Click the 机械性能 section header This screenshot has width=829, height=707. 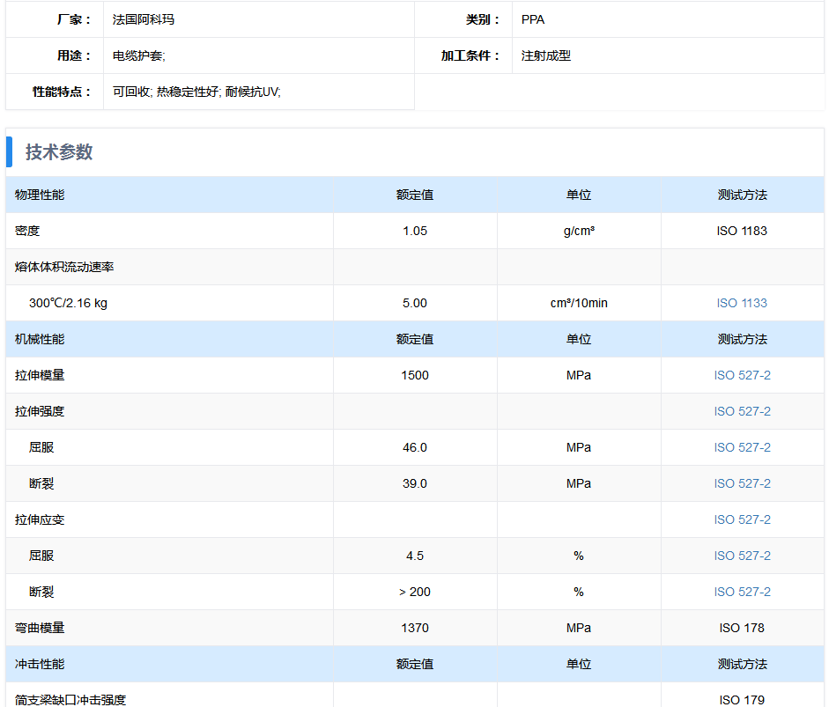pyautogui.click(x=40, y=339)
